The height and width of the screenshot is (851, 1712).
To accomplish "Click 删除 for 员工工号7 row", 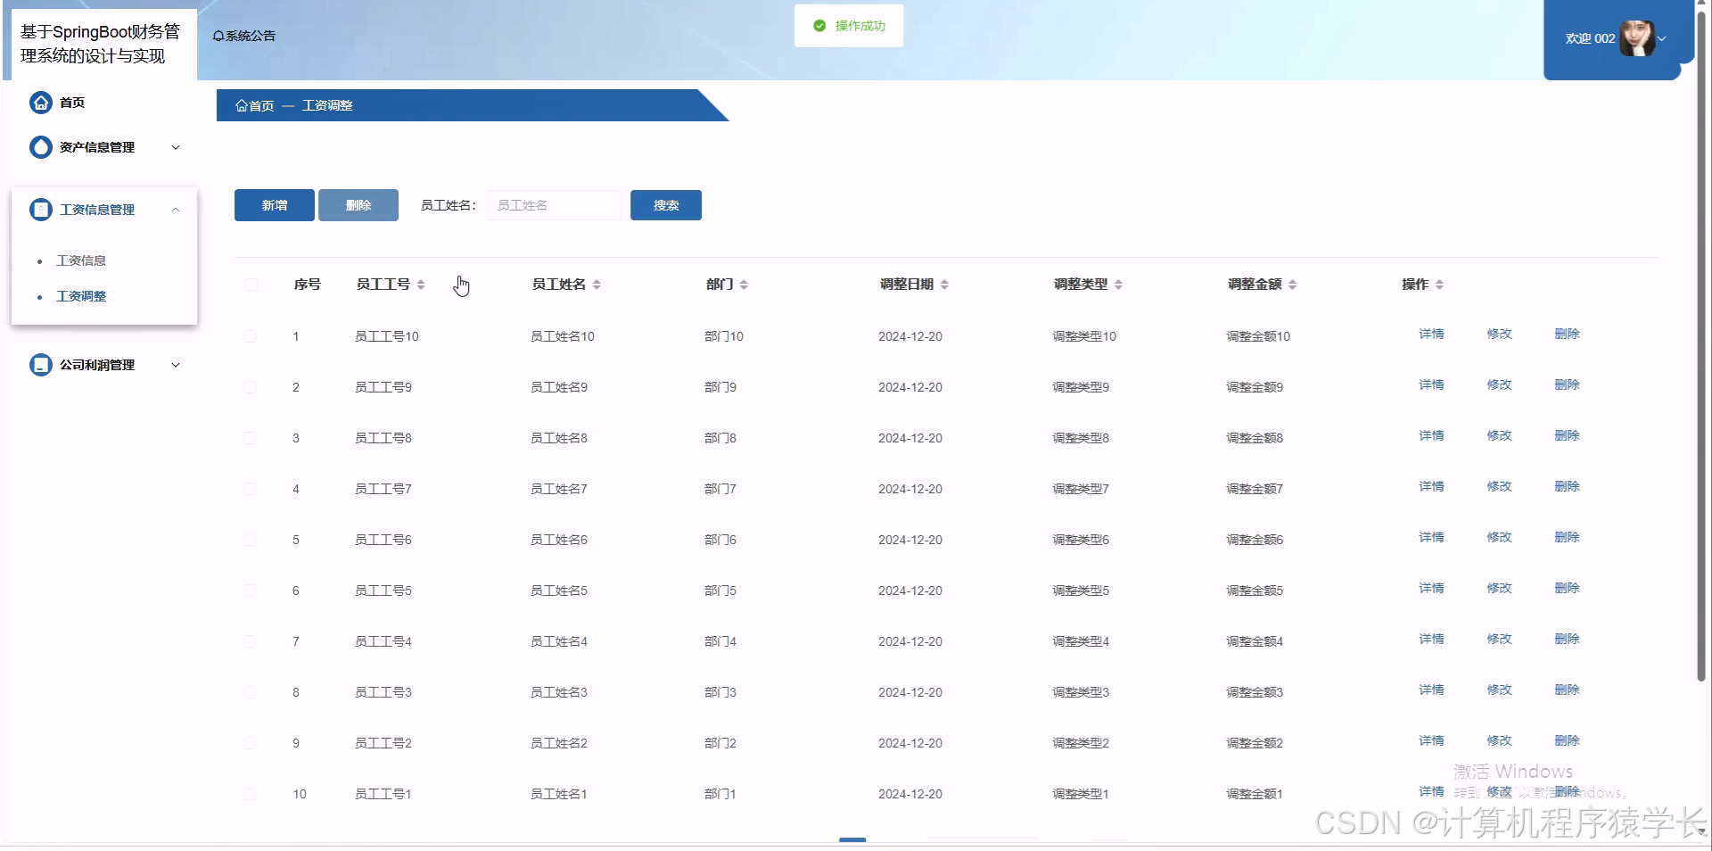I will 1567,486.
